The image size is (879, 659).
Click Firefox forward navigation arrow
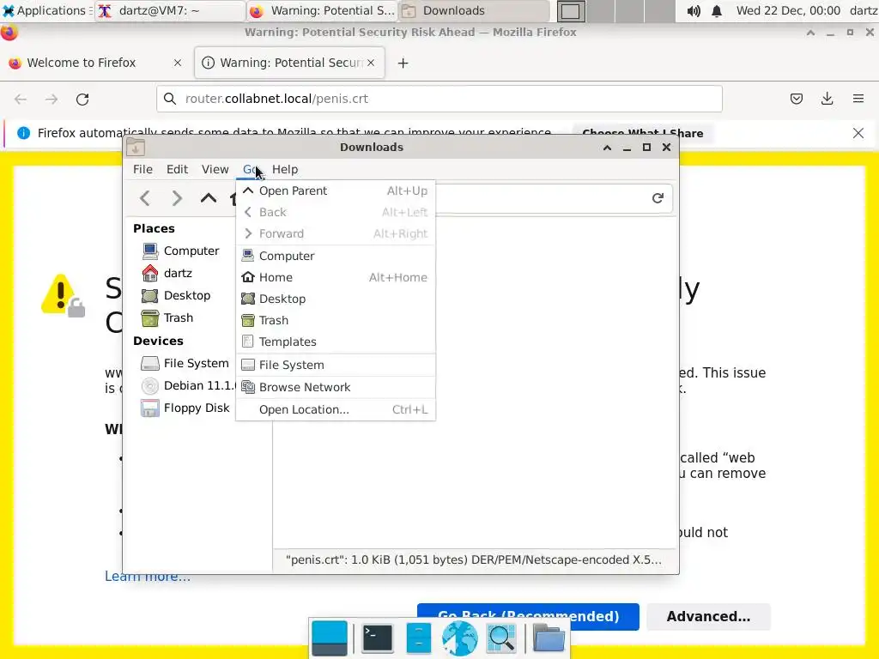52,100
